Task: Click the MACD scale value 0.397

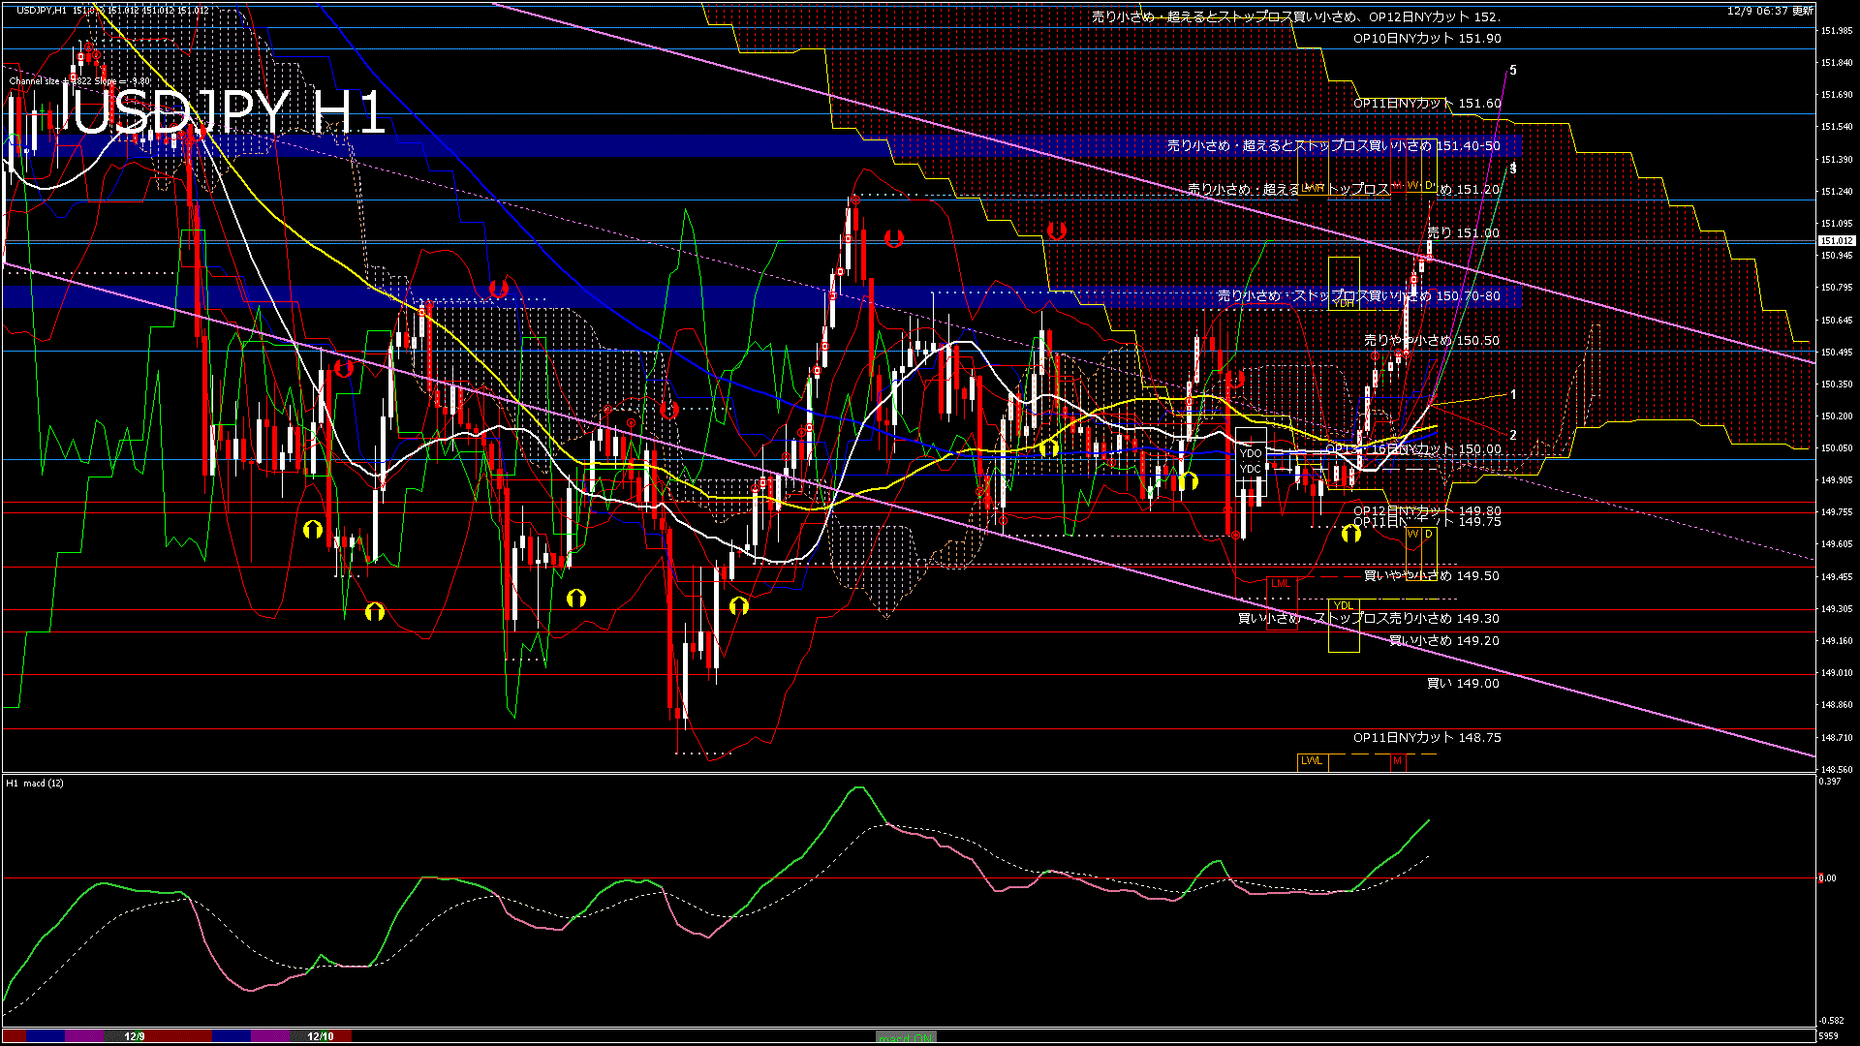Action: pyautogui.click(x=1830, y=782)
